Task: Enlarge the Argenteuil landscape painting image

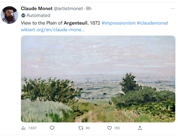Action: (98, 79)
